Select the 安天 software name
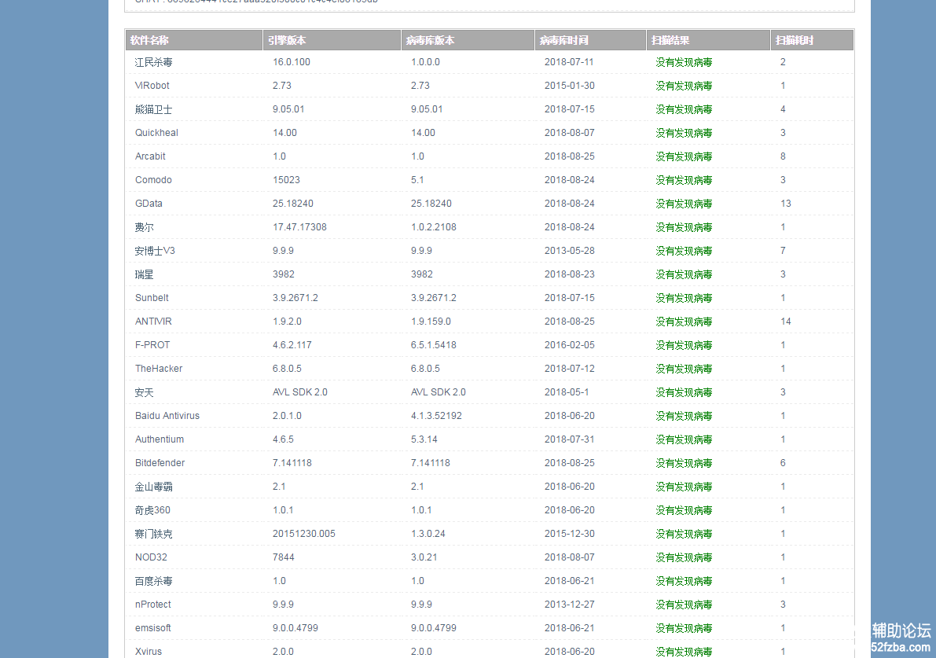The image size is (936, 658). click(144, 392)
